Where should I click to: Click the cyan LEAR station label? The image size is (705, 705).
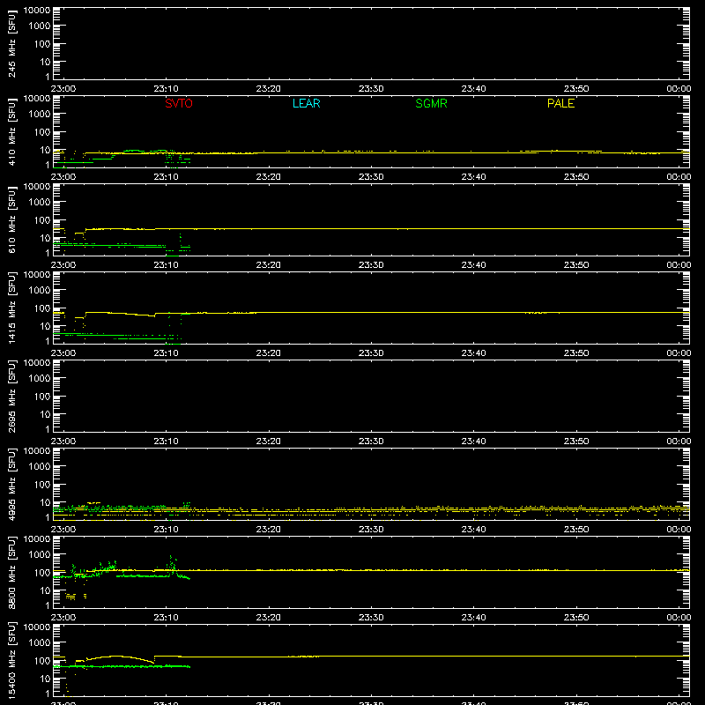(306, 103)
